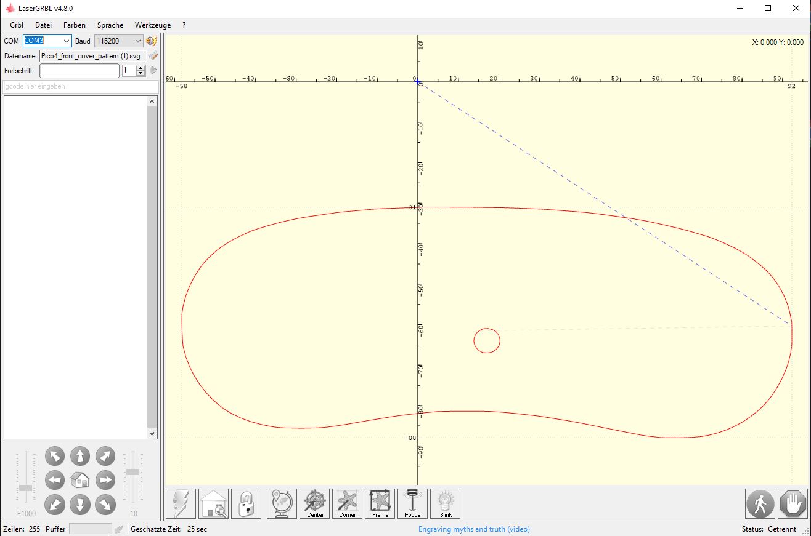Click the Blink lightbulb button
Screen dimensions: 811x536
445,504
